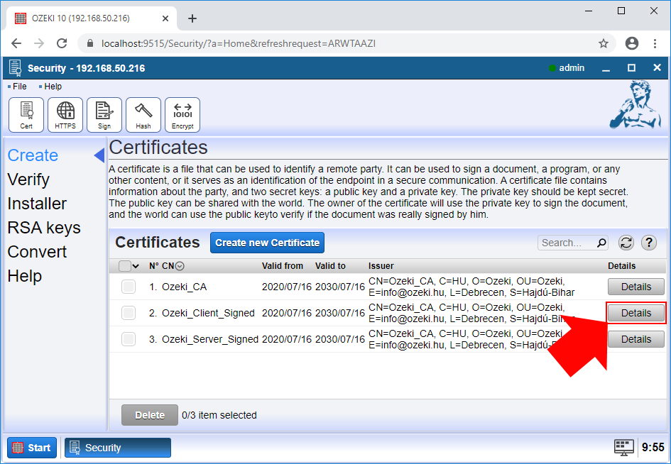Expand the select-all dropdown arrow
The width and height of the screenshot is (671, 464).
point(136,266)
